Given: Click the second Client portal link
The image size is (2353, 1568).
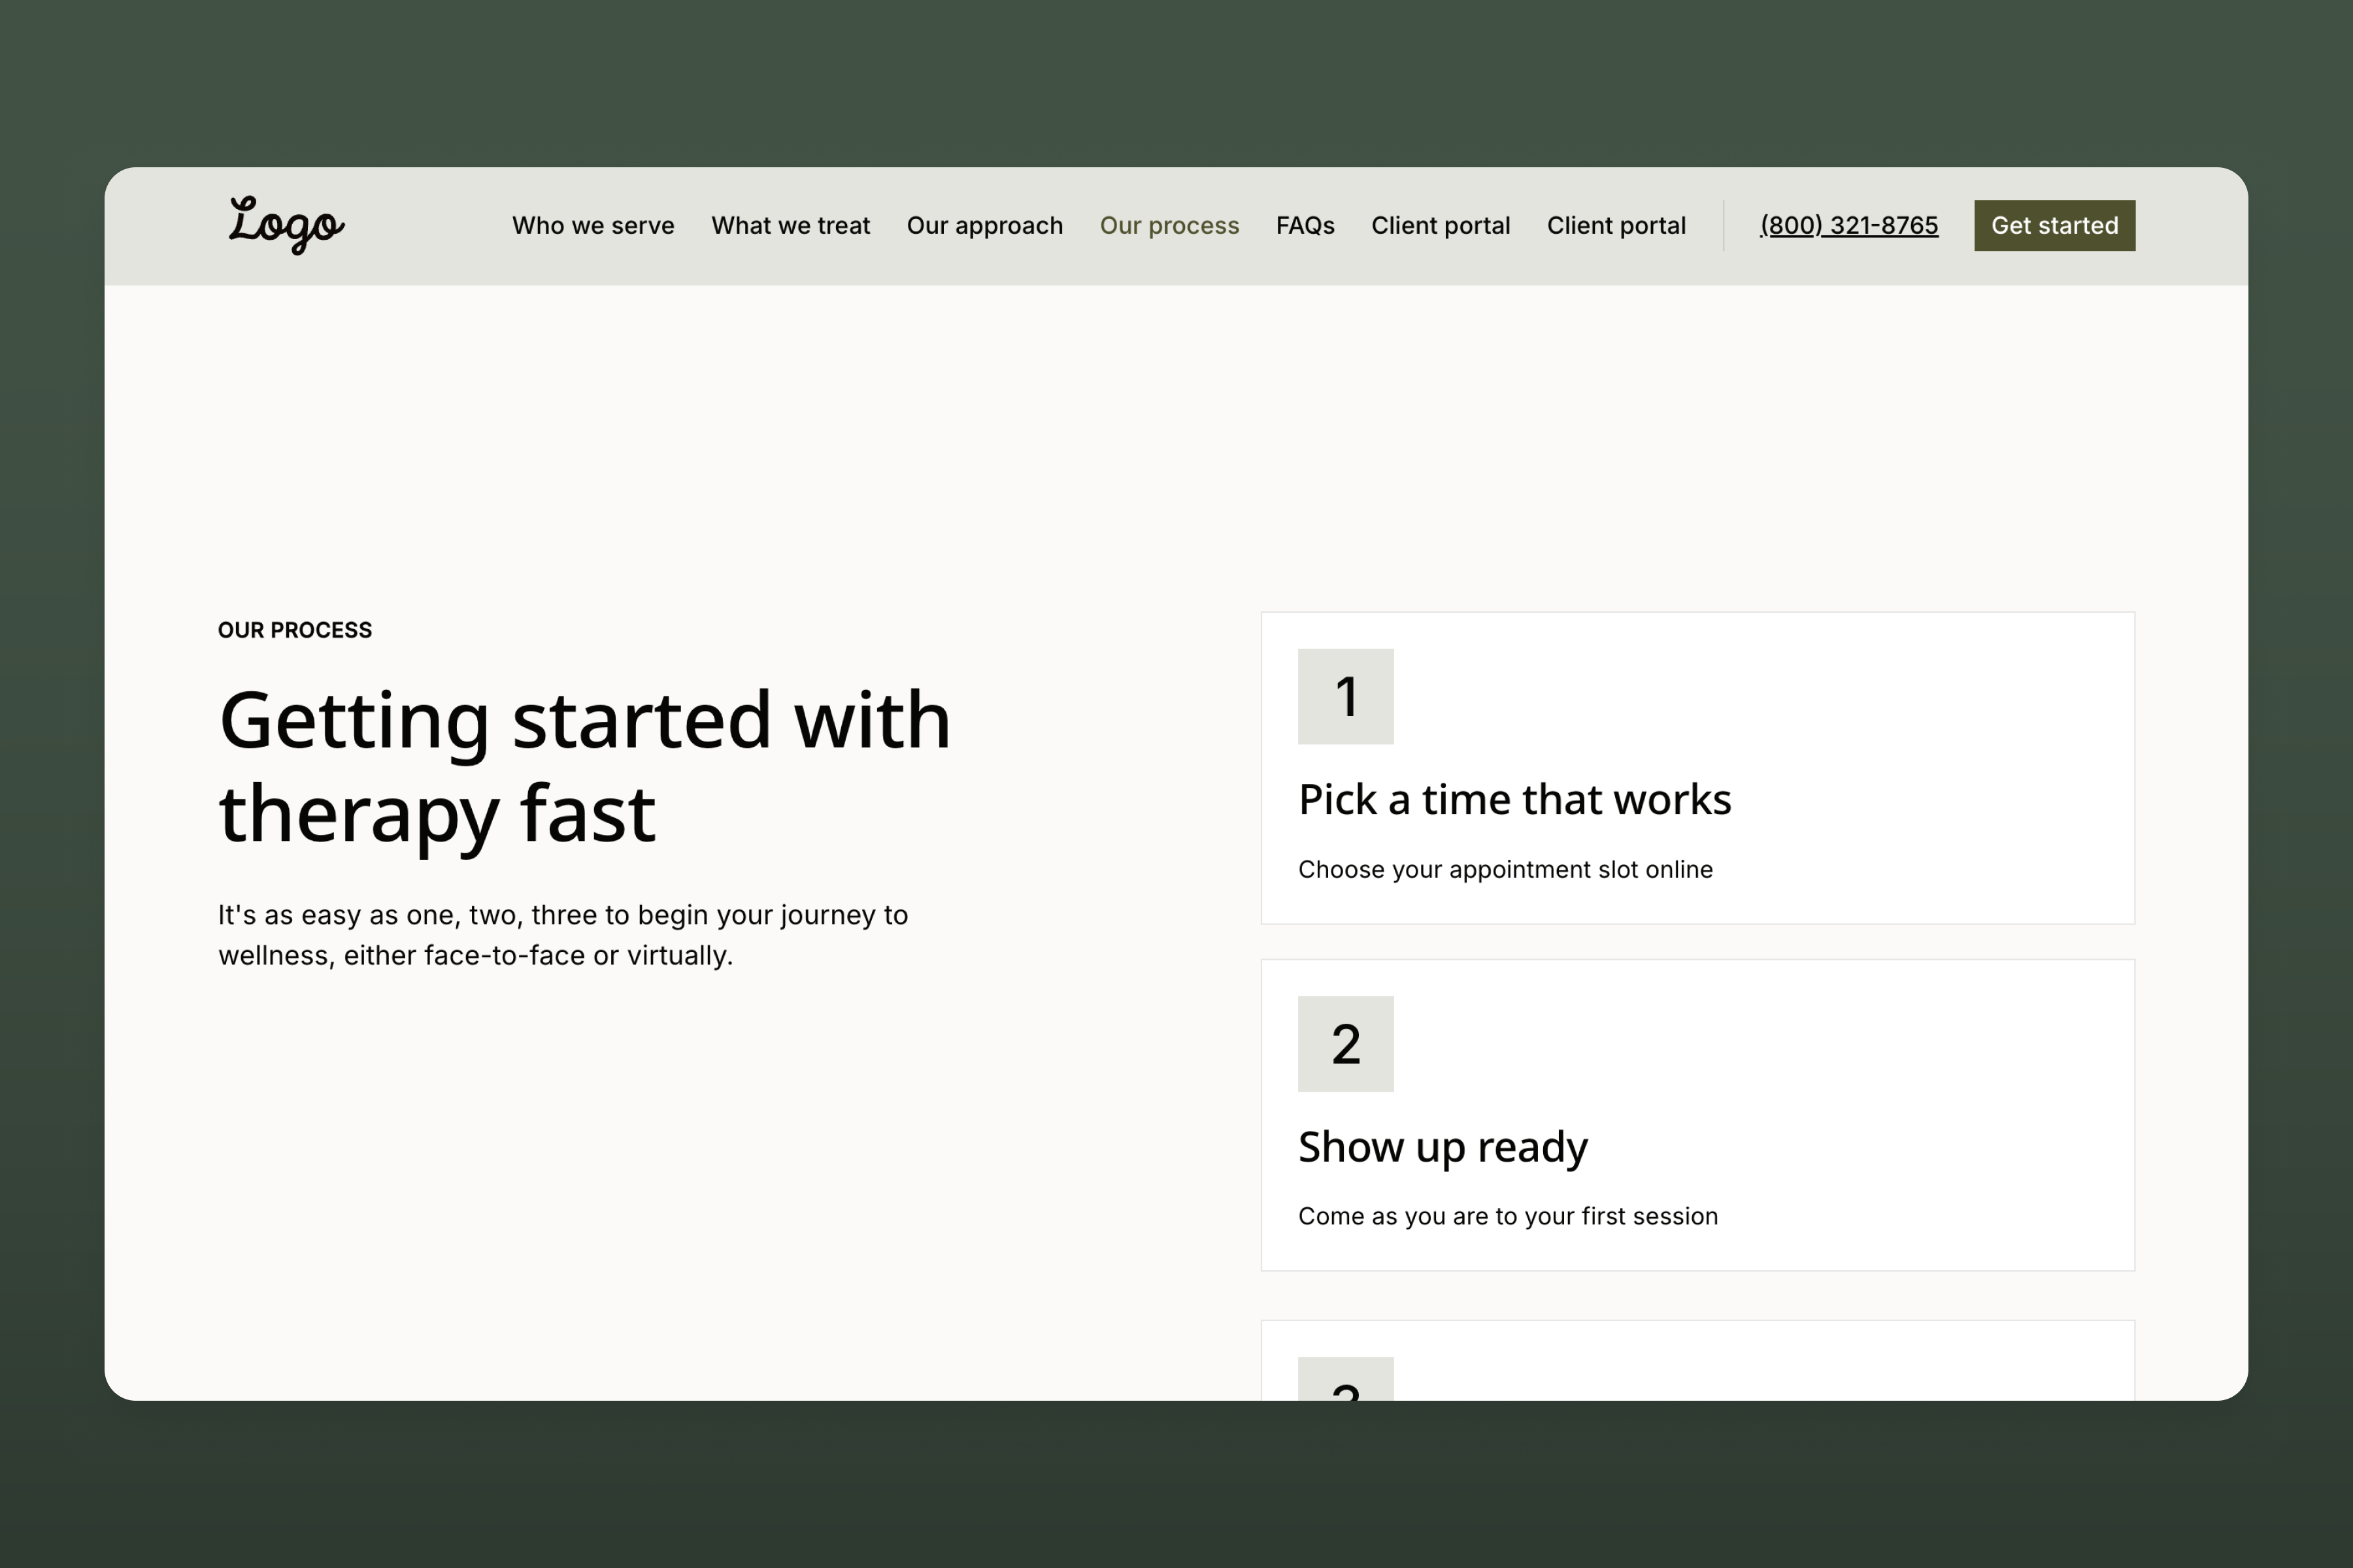Looking at the screenshot, I should pos(1616,226).
